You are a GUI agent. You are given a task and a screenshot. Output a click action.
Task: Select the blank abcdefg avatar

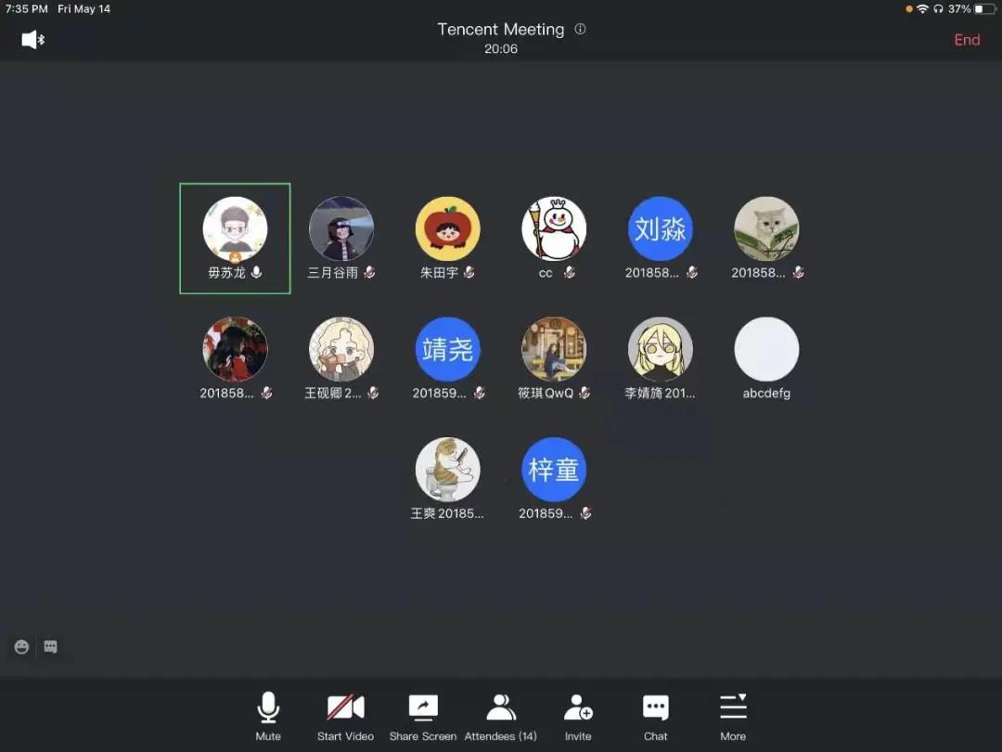coord(766,349)
